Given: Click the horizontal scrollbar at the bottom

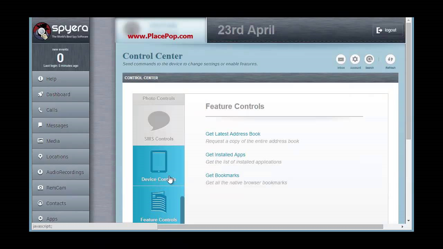Looking at the screenshot, I should [x=270, y=227].
